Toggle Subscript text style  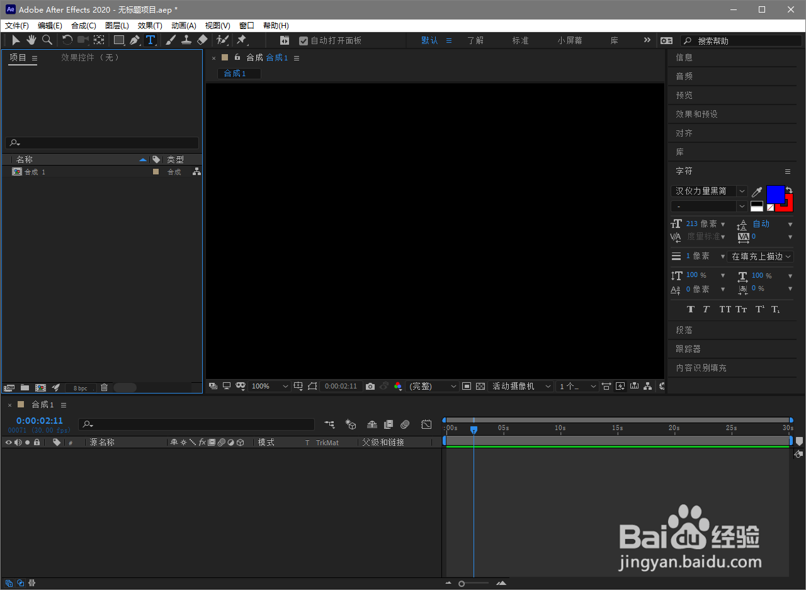click(x=776, y=309)
